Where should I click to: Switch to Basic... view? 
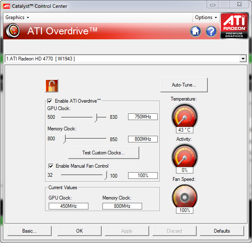(x=30, y=231)
